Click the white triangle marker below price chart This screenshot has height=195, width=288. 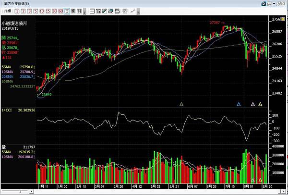tap(253, 104)
